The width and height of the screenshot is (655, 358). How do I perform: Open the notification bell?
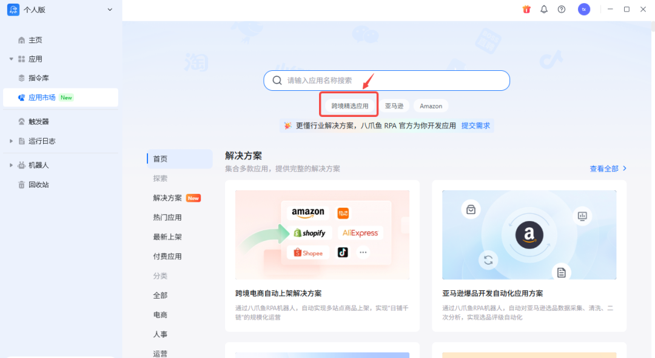click(543, 9)
